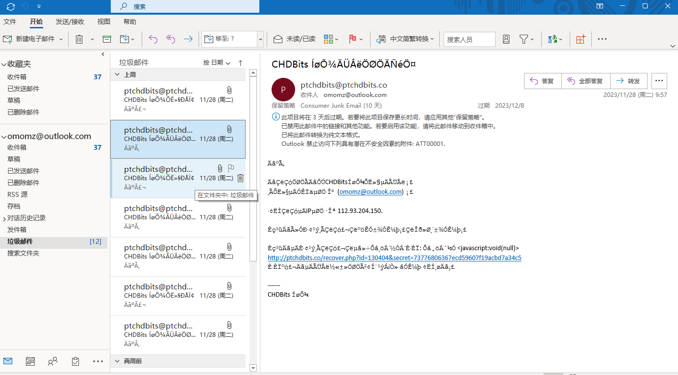Viewport: 678px width, 375px height.
Task: Click the flag icon on the hovered message row
Action: pyautogui.click(x=231, y=168)
